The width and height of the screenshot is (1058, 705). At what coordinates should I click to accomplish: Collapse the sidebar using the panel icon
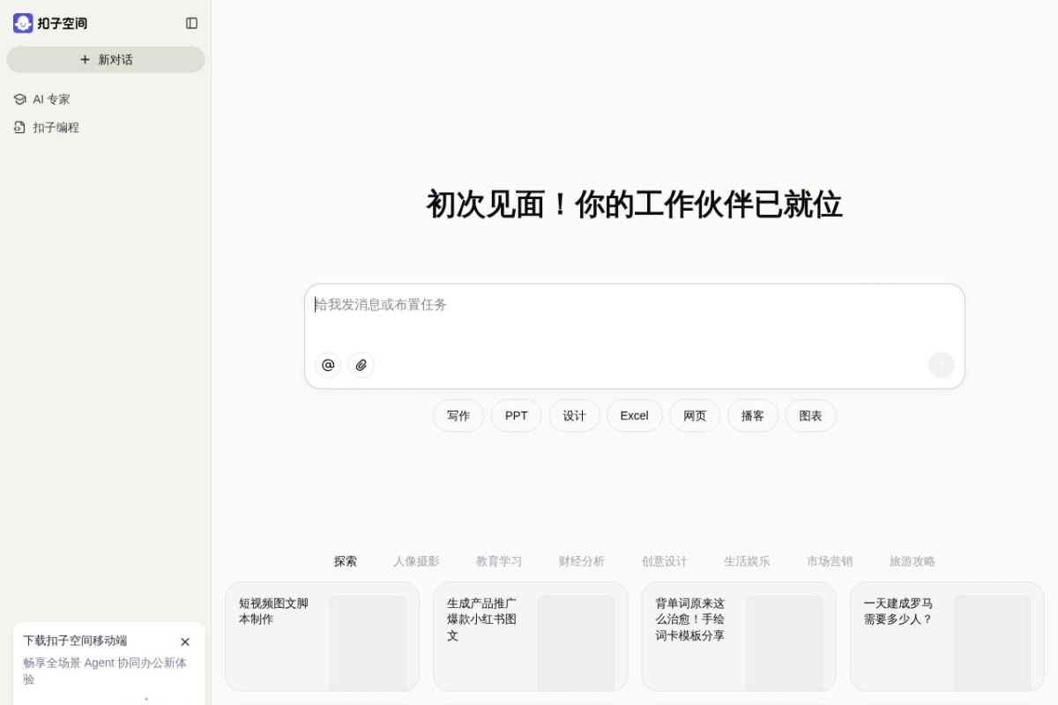[x=191, y=23]
